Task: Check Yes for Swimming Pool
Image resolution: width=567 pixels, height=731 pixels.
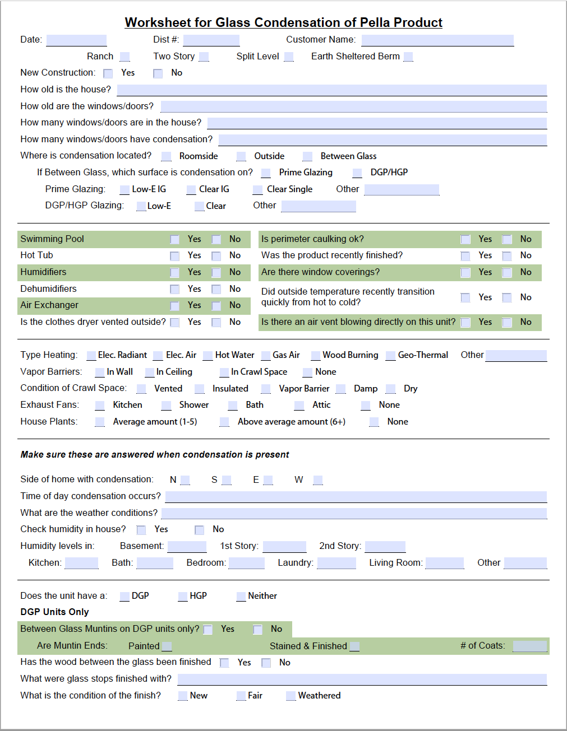Action: coord(175,239)
